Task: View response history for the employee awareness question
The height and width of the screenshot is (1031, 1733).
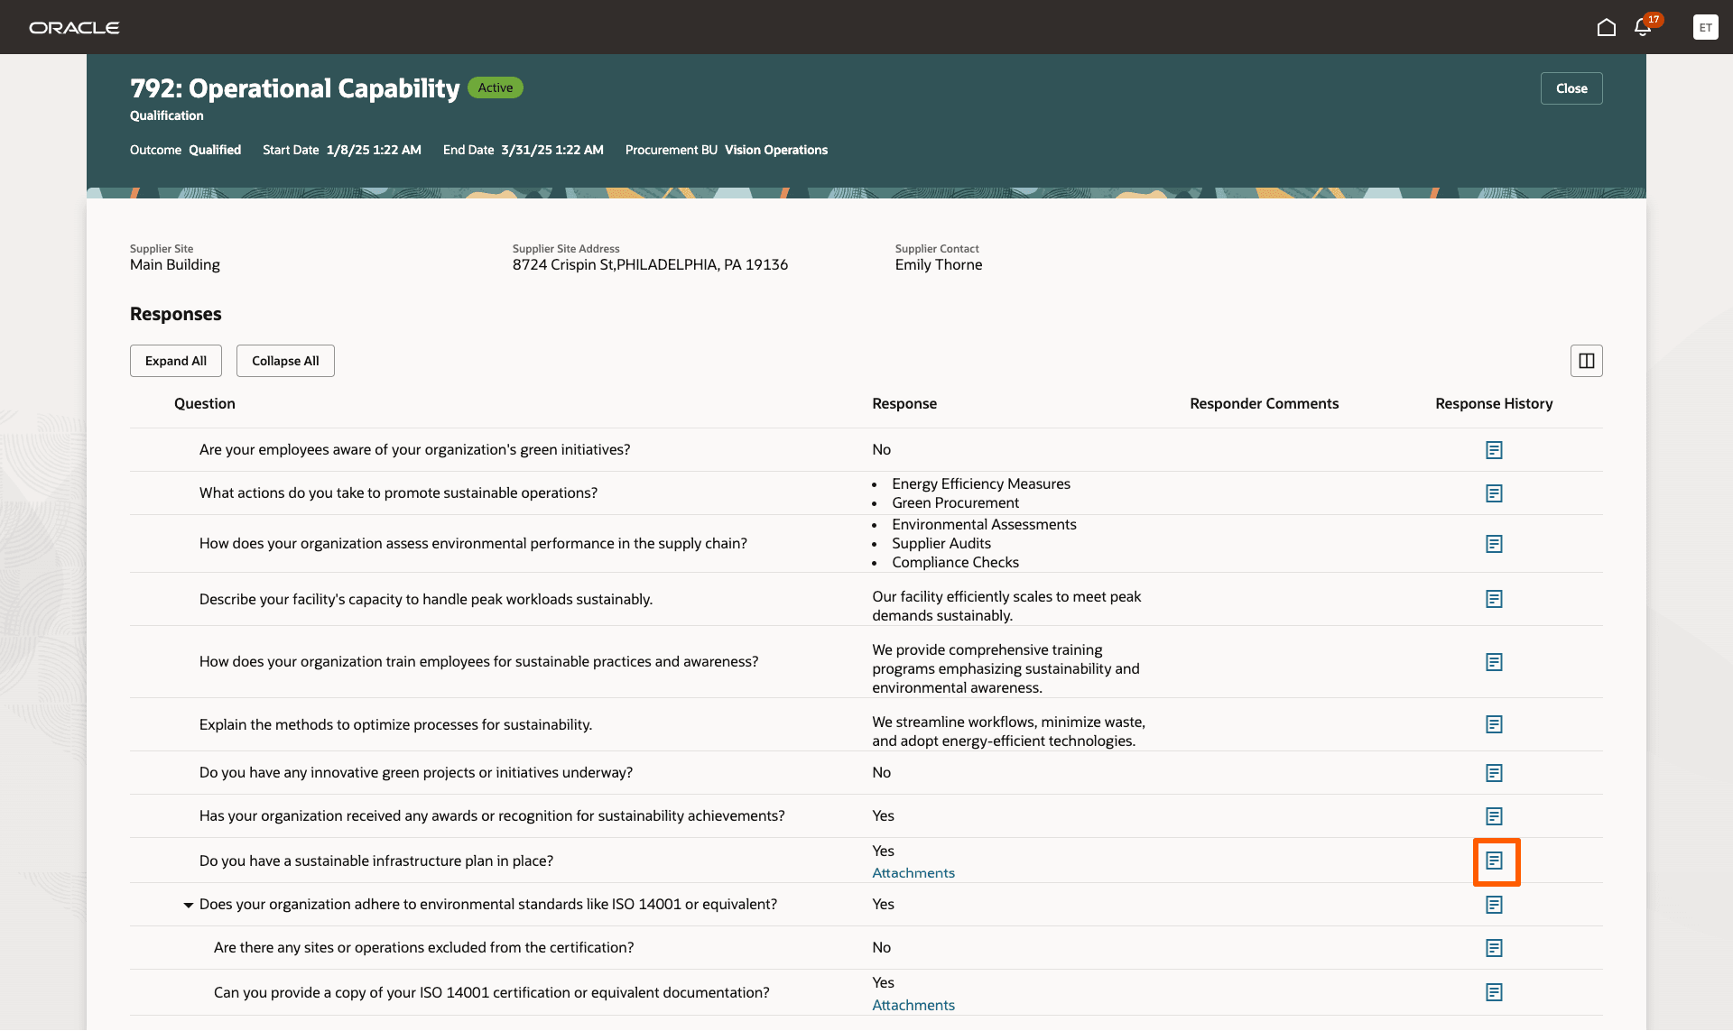Action: pos(1494,450)
